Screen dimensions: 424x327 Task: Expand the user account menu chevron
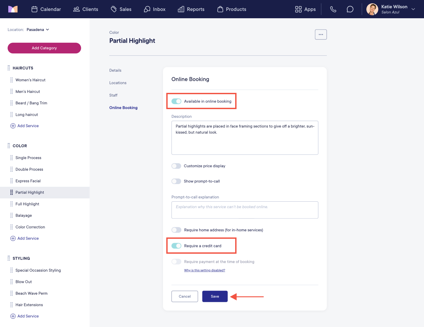413,9
